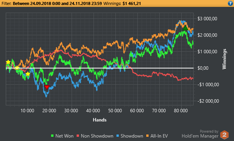Screen dimensions: 234x141
Task: Select the red downswing triangle marker
Action: point(47,87)
